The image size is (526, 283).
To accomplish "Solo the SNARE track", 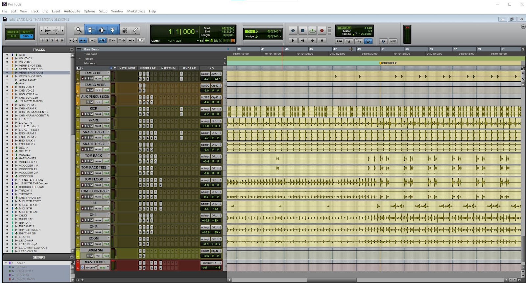I will 88,126.
